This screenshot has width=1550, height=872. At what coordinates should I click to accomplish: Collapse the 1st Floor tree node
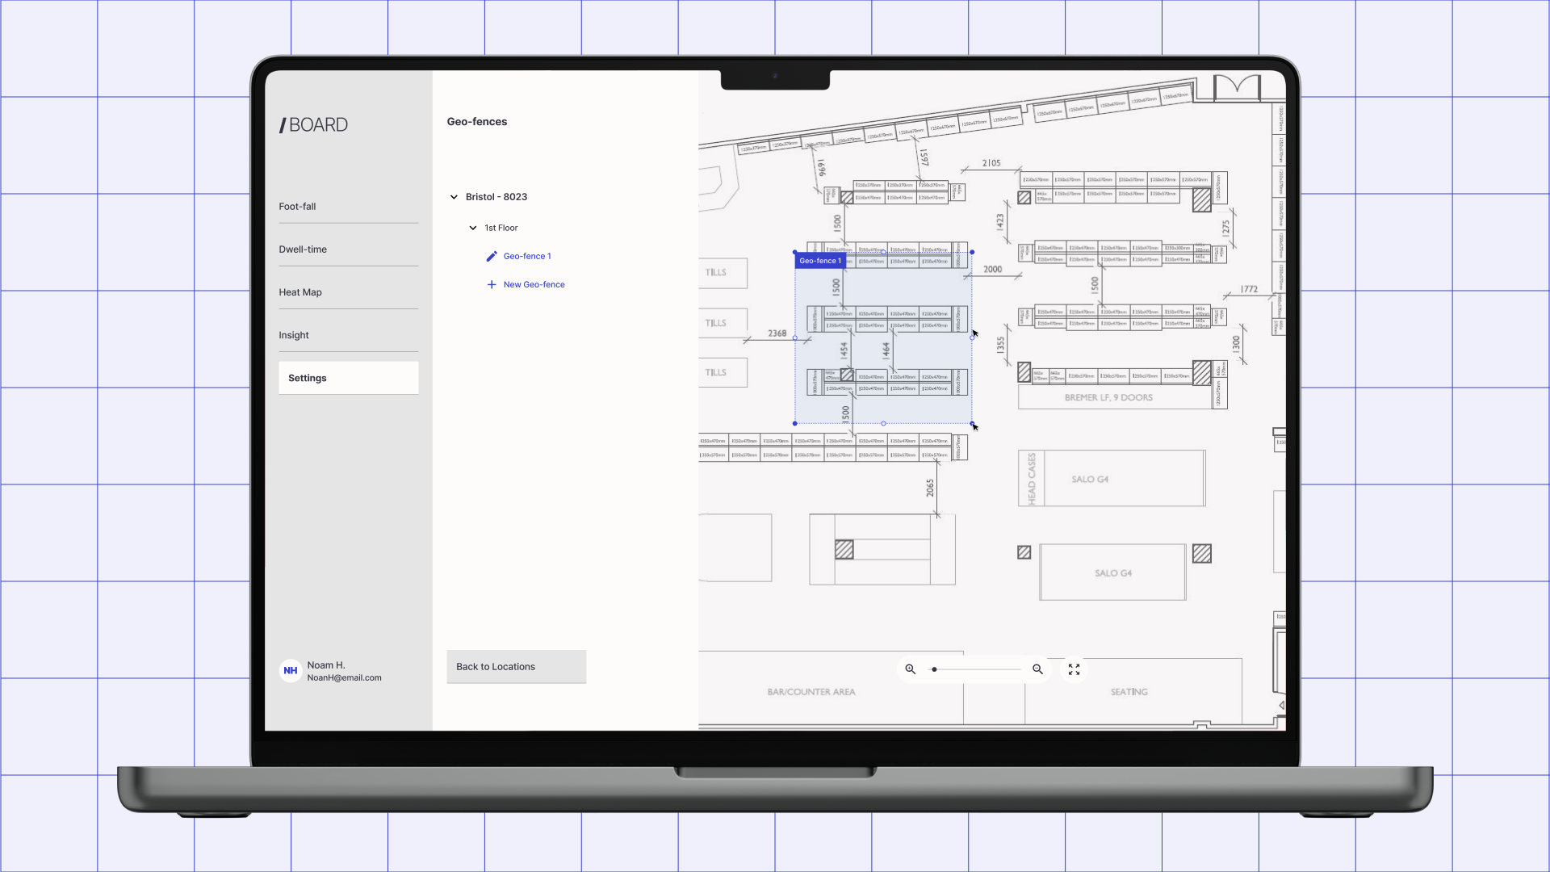(473, 228)
